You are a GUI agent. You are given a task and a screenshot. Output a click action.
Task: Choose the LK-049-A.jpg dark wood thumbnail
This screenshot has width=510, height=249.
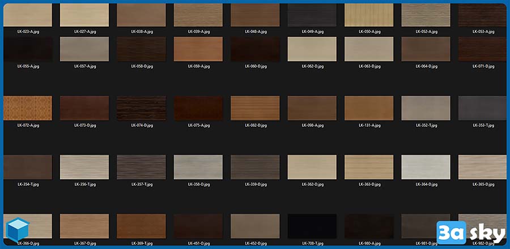pyautogui.click(x=312, y=15)
